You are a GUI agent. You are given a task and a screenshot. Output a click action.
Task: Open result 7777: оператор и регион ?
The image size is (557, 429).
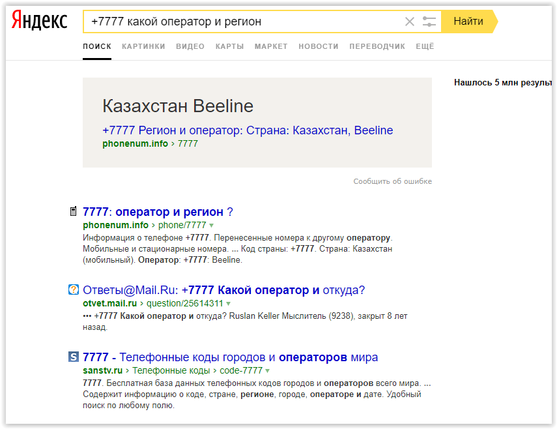(x=158, y=212)
